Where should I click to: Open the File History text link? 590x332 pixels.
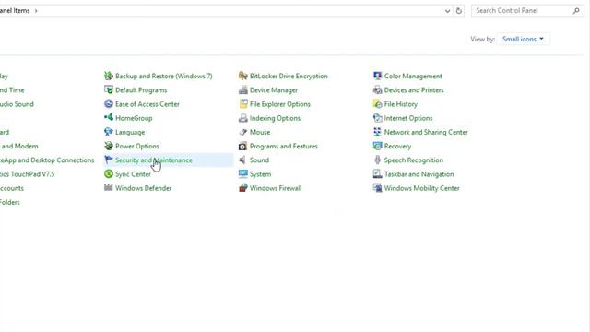[x=400, y=104]
